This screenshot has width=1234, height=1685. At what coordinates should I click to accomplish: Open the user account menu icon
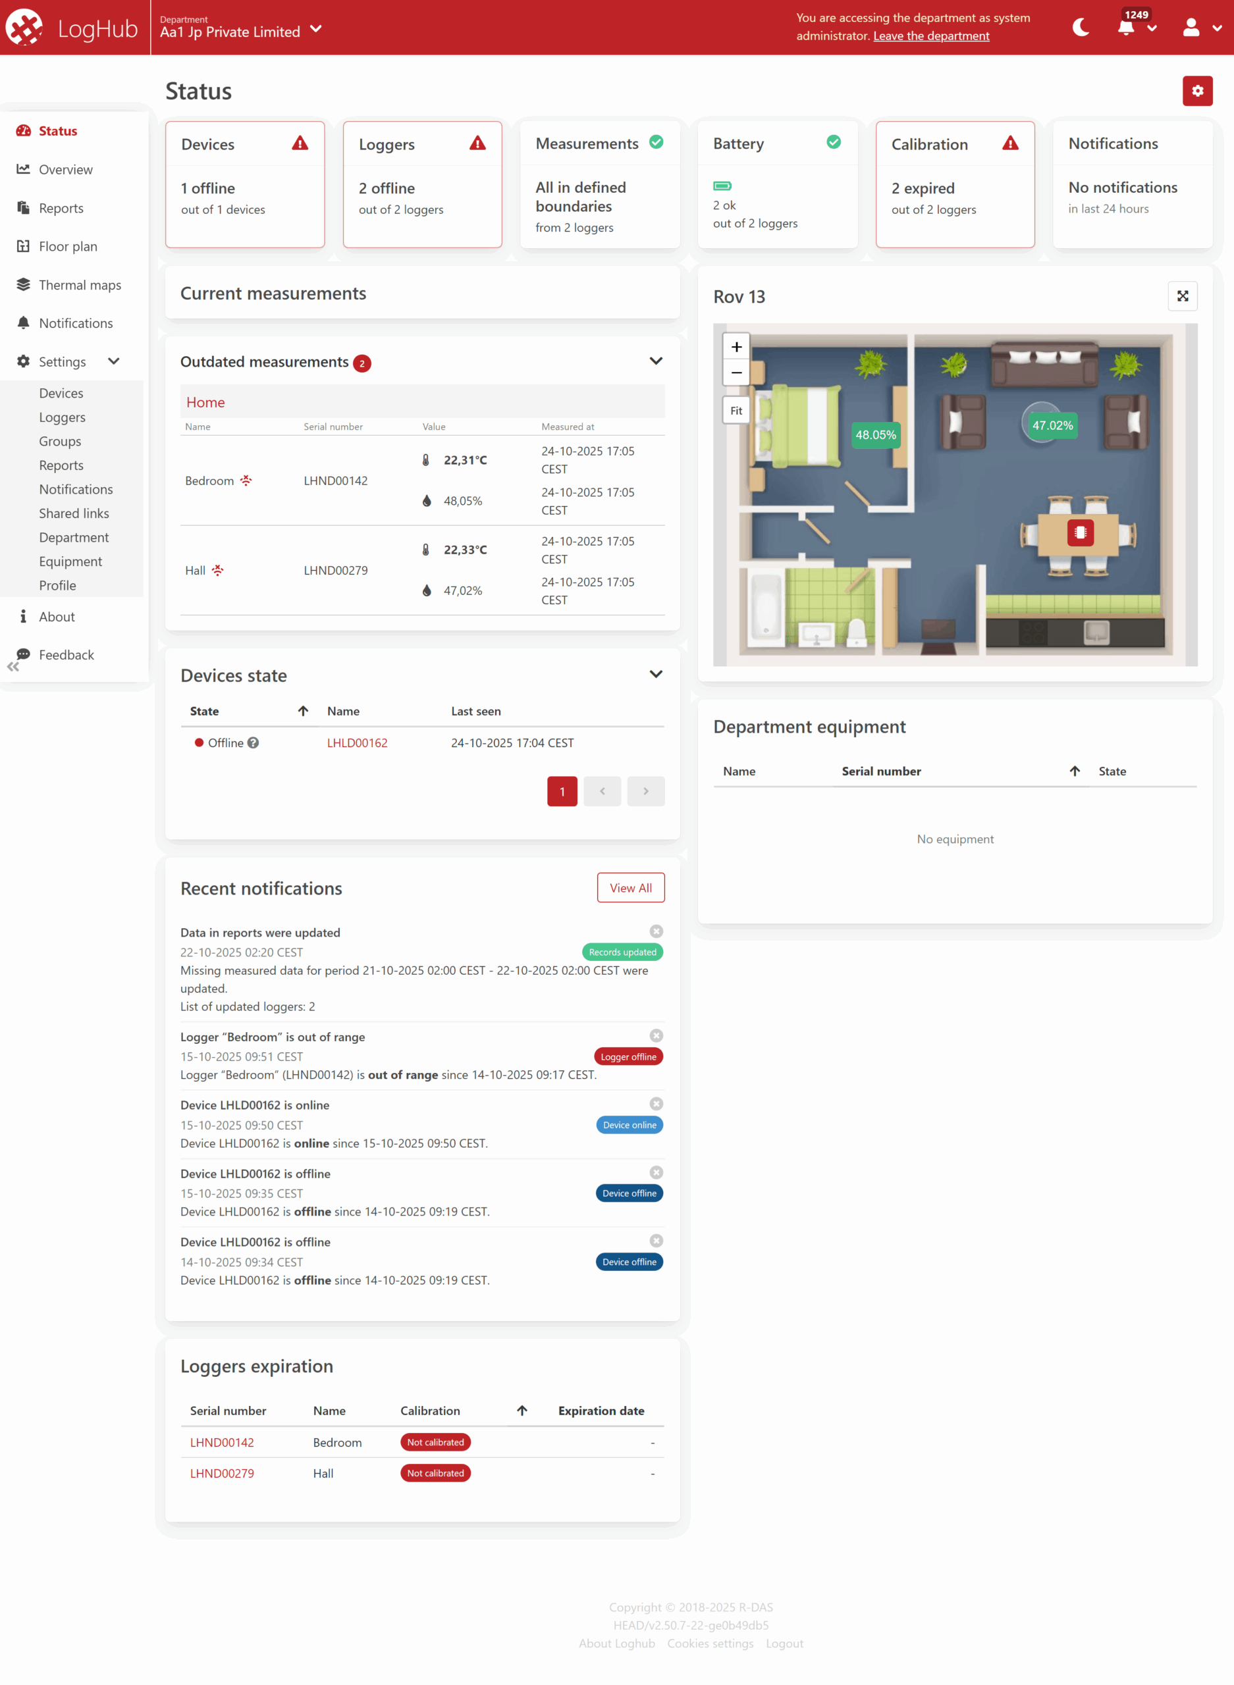[1191, 28]
